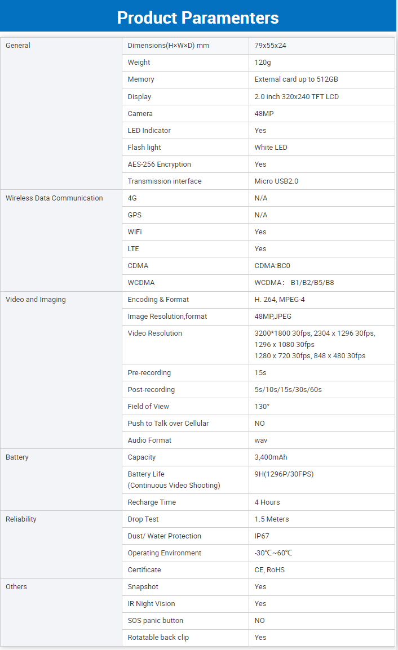The width and height of the screenshot is (398, 650).
Task: Click the Wireless Data Communication category
Action: click(54, 198)
